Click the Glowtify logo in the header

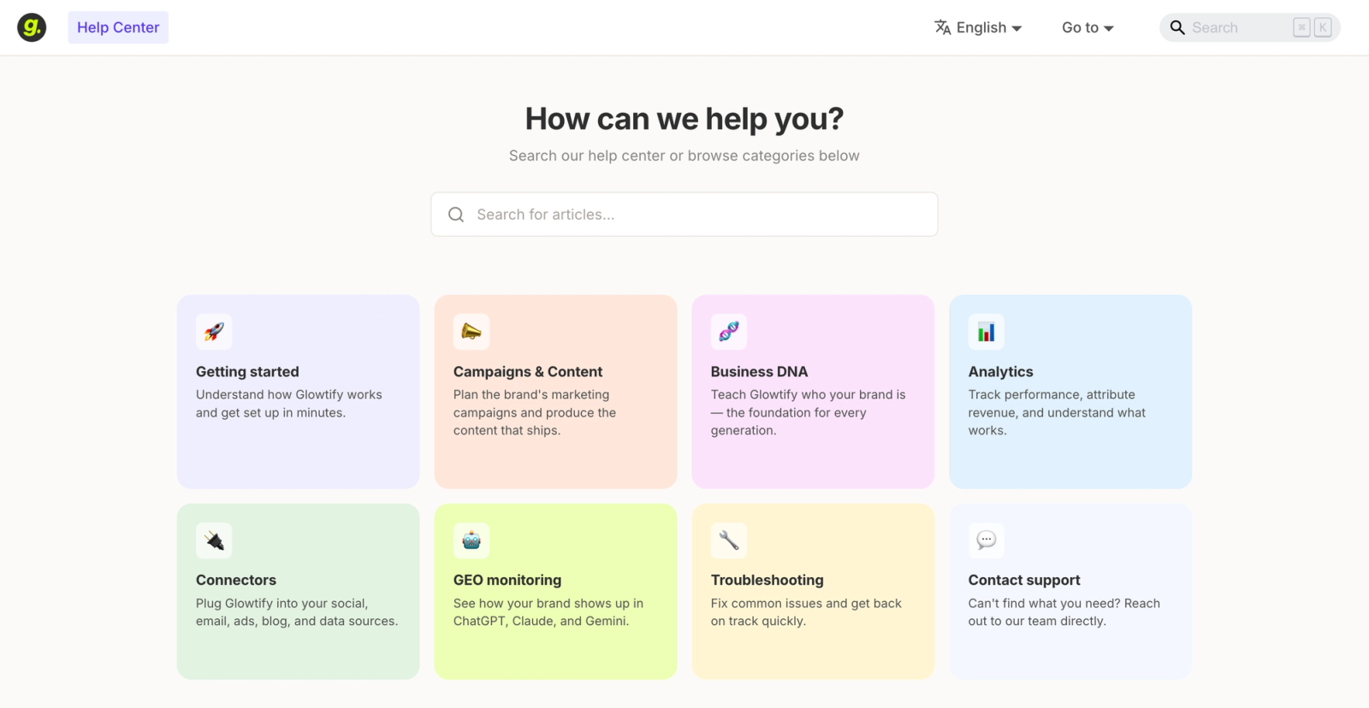[x=32, y=27]
